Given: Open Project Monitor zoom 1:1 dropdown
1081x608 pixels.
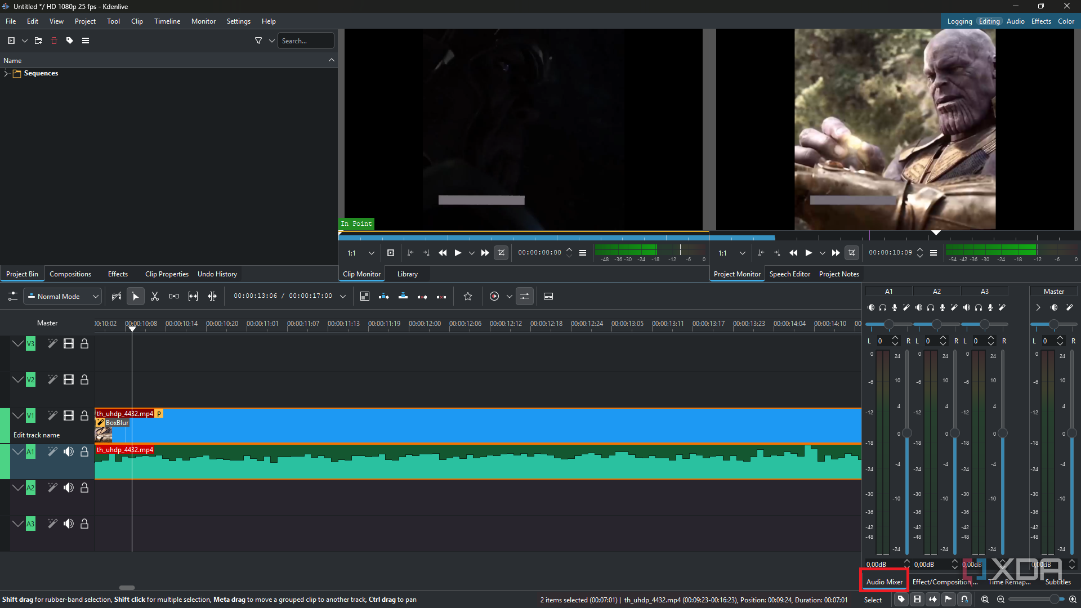Looking at the screenshot, I should tap(732, 253).
